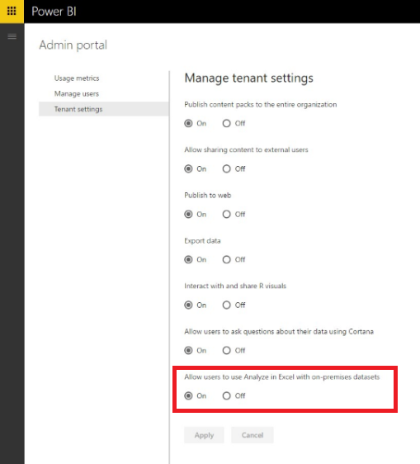Set external user sharing to On
Viewport: 420px width, 464px height.
tap(188, 169)
